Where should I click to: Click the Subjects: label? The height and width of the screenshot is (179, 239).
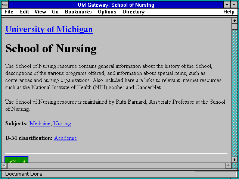16,123
